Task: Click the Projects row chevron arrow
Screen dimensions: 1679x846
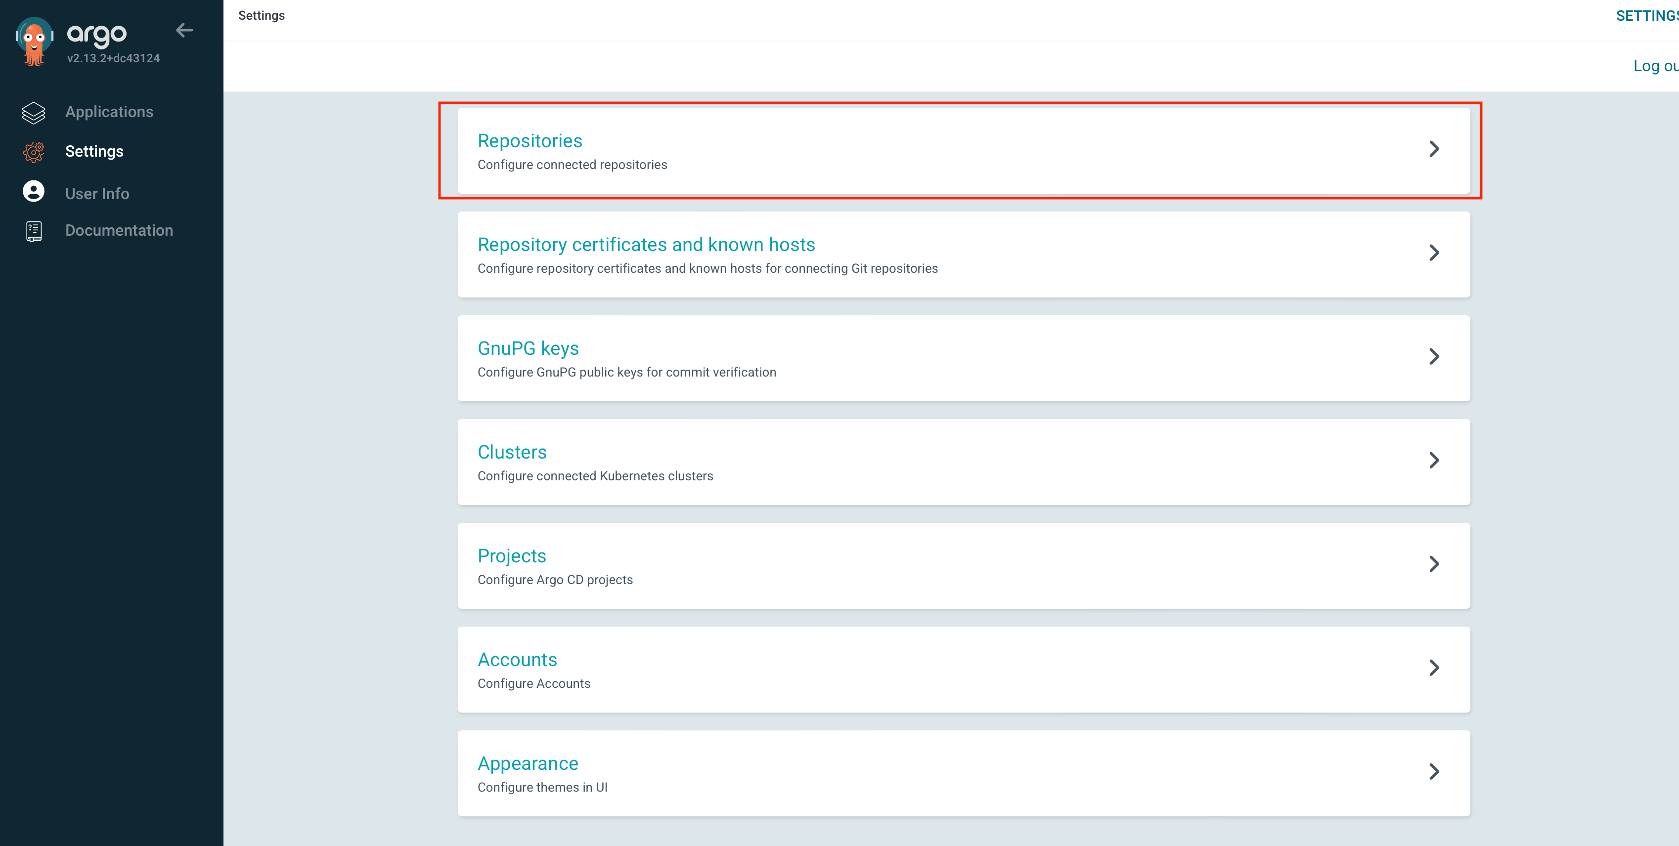Action: (x=1434, y=564)
